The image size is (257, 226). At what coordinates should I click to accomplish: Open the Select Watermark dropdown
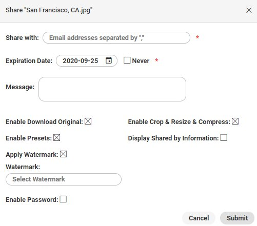point(64,179)
